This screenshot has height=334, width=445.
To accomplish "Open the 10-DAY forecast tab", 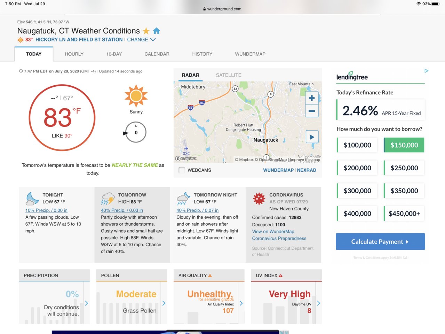I will [x=114, y=54].
